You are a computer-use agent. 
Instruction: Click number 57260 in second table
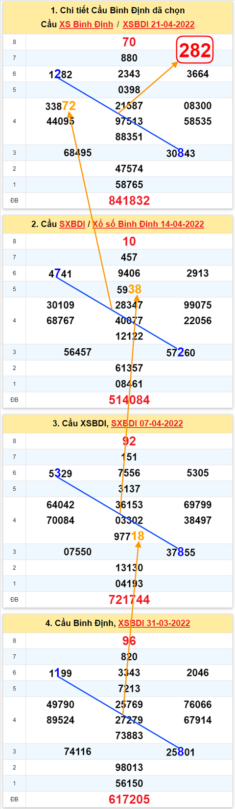(181, 353)
